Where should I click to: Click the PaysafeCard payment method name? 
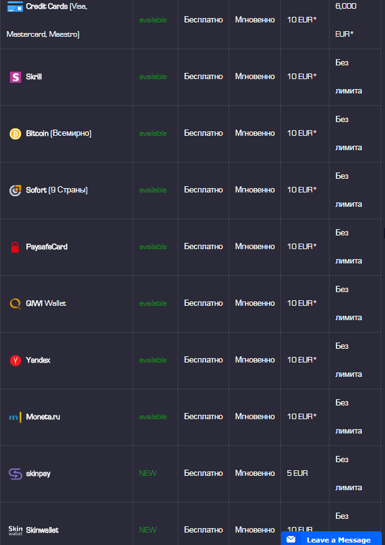[x=47, y=247]
